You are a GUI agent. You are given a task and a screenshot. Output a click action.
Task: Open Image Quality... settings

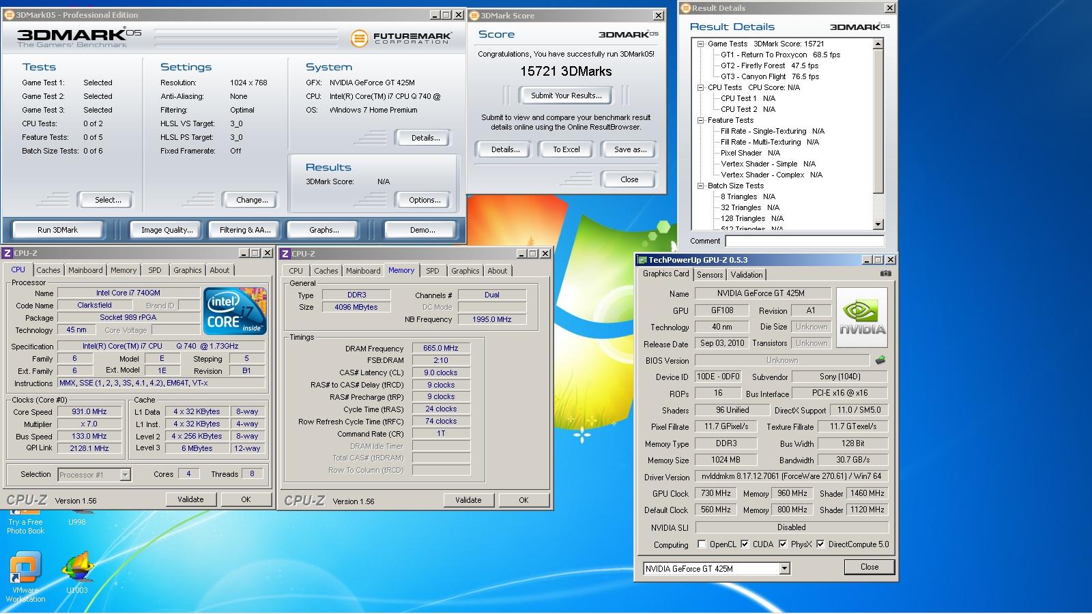(167, 230)
